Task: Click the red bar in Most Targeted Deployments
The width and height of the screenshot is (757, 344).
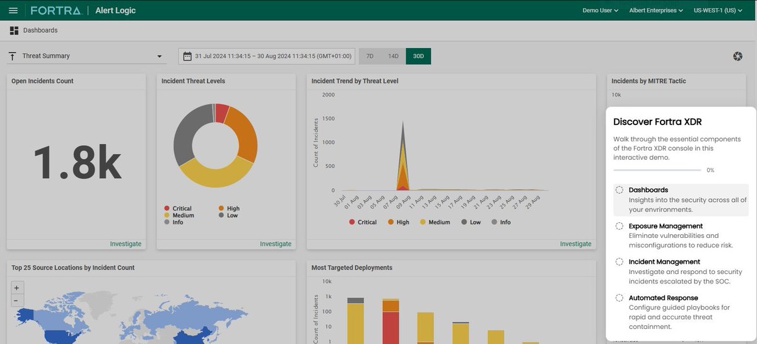Action: [390, 327]
